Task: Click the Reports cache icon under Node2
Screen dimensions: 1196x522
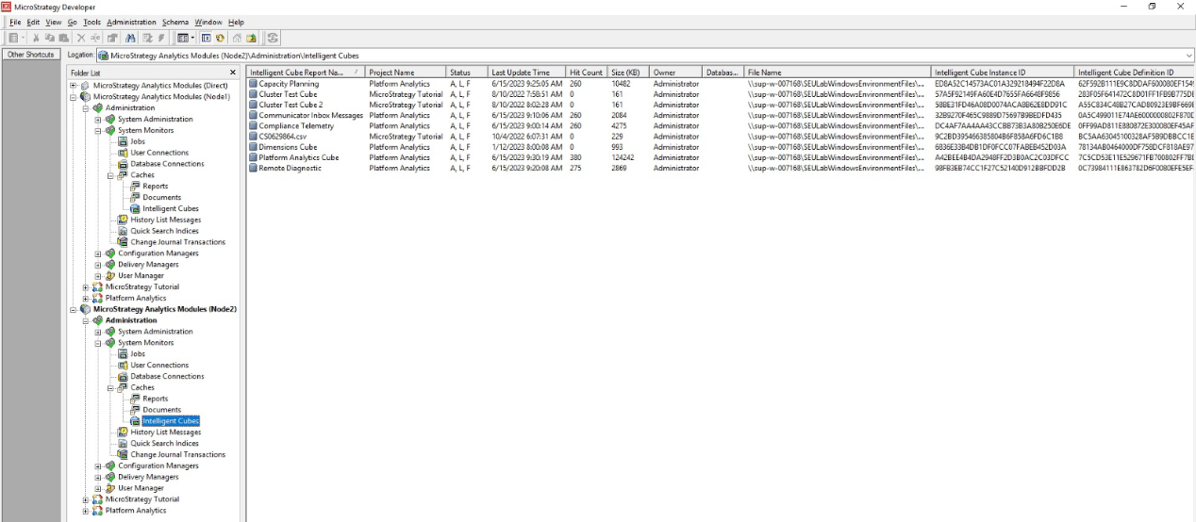Action: [135, 399]
